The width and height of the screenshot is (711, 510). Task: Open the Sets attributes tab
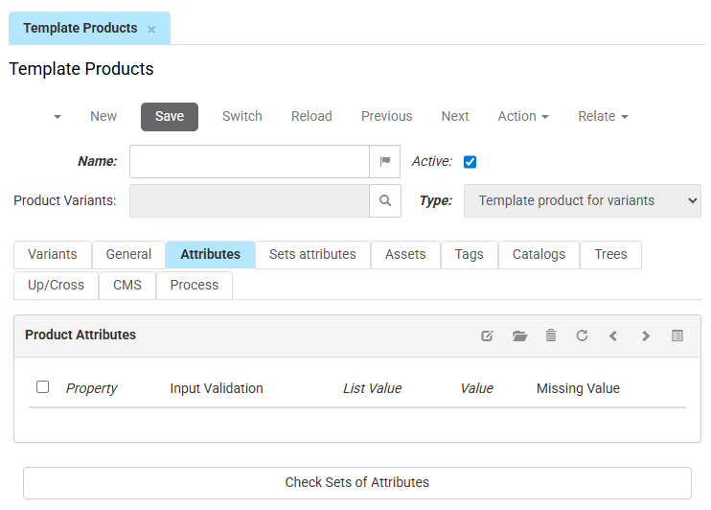(313, 255)
